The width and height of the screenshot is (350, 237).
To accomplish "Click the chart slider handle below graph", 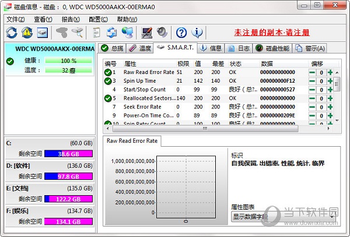I will pos(185,221).
